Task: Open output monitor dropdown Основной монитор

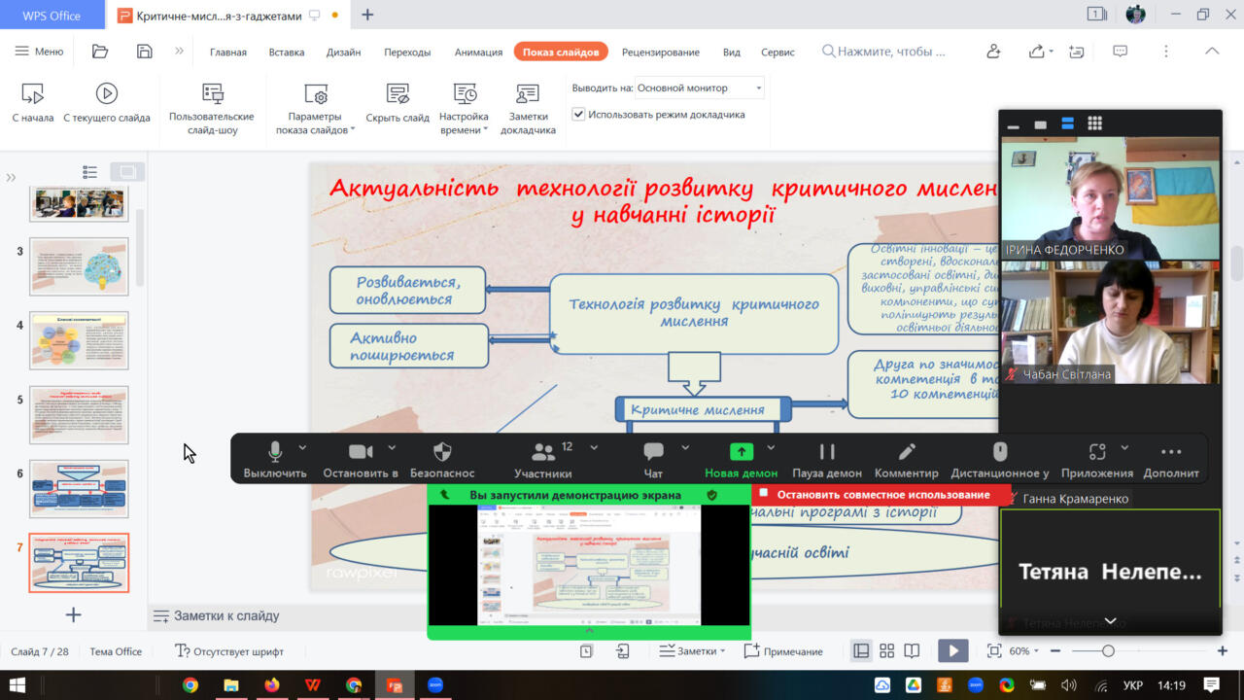Action: [x=700, y=87]
